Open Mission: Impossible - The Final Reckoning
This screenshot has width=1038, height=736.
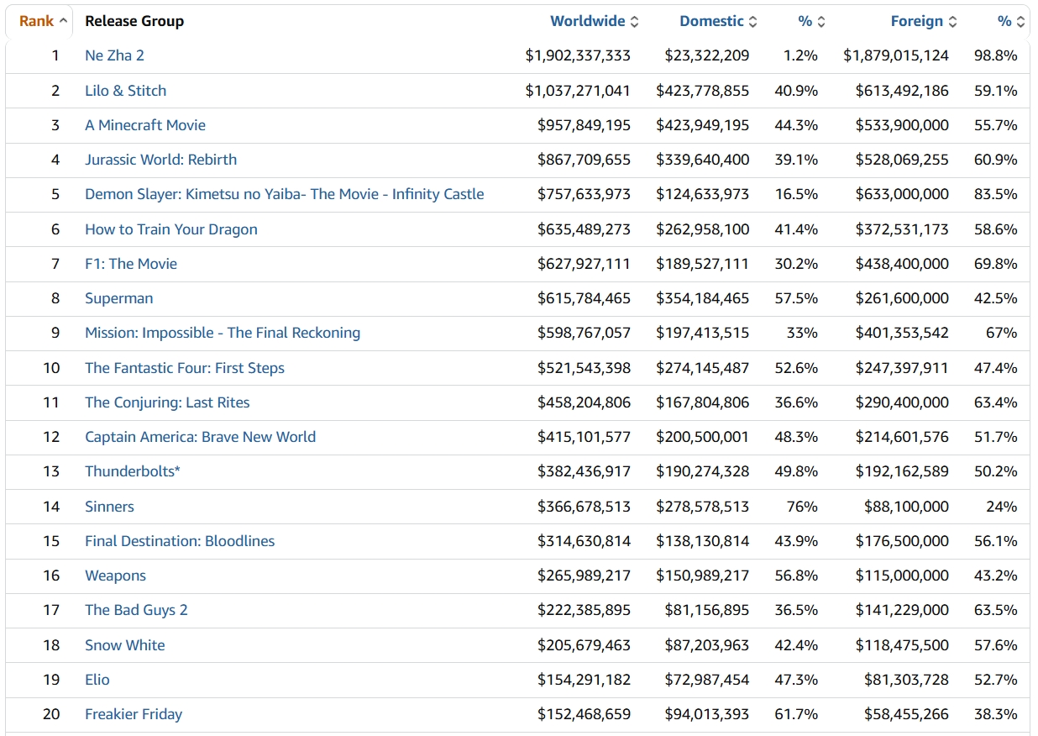222,333
